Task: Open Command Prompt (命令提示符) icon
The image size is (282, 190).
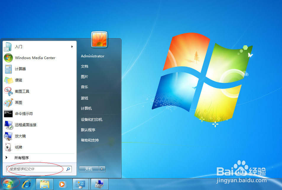Action: (x=8, y=114)
